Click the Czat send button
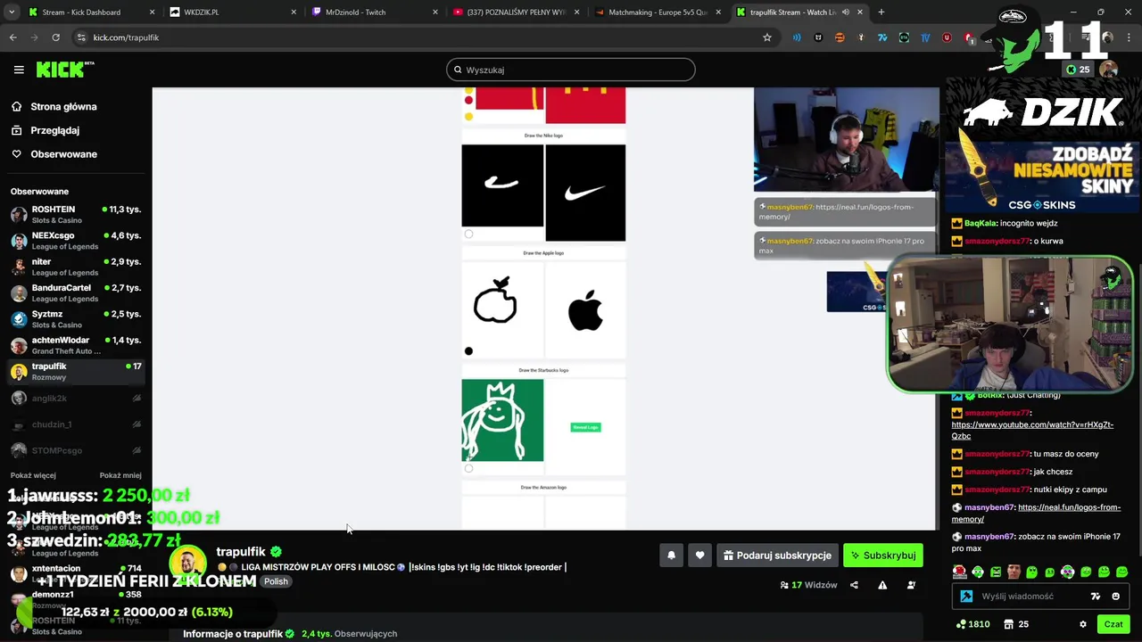 click(1113, 624)
